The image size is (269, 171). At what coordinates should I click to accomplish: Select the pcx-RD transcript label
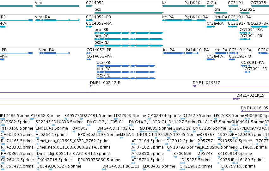pos(101,42)
